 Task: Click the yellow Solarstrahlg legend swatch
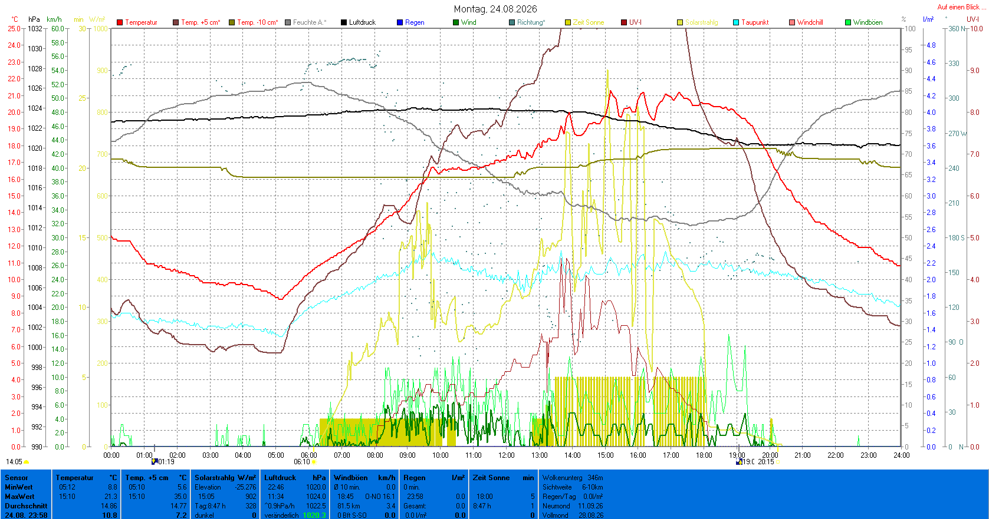click(680, 22)
